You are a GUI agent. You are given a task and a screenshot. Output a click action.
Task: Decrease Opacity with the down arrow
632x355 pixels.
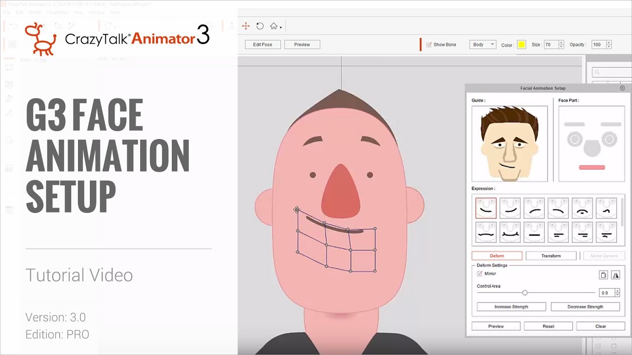pyautogui.click(x=609, y=47)
